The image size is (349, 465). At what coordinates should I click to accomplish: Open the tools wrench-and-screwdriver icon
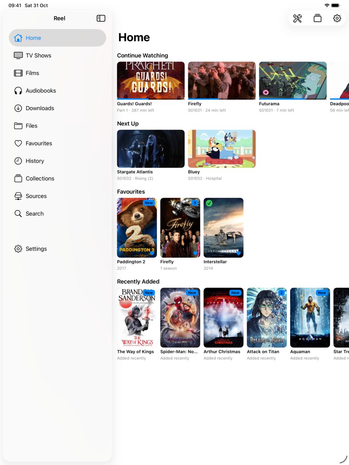coord(297,18)
